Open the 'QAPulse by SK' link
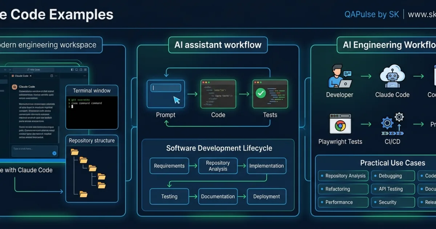The height and width of the screenshot is (229, 436). coord(372,15)
